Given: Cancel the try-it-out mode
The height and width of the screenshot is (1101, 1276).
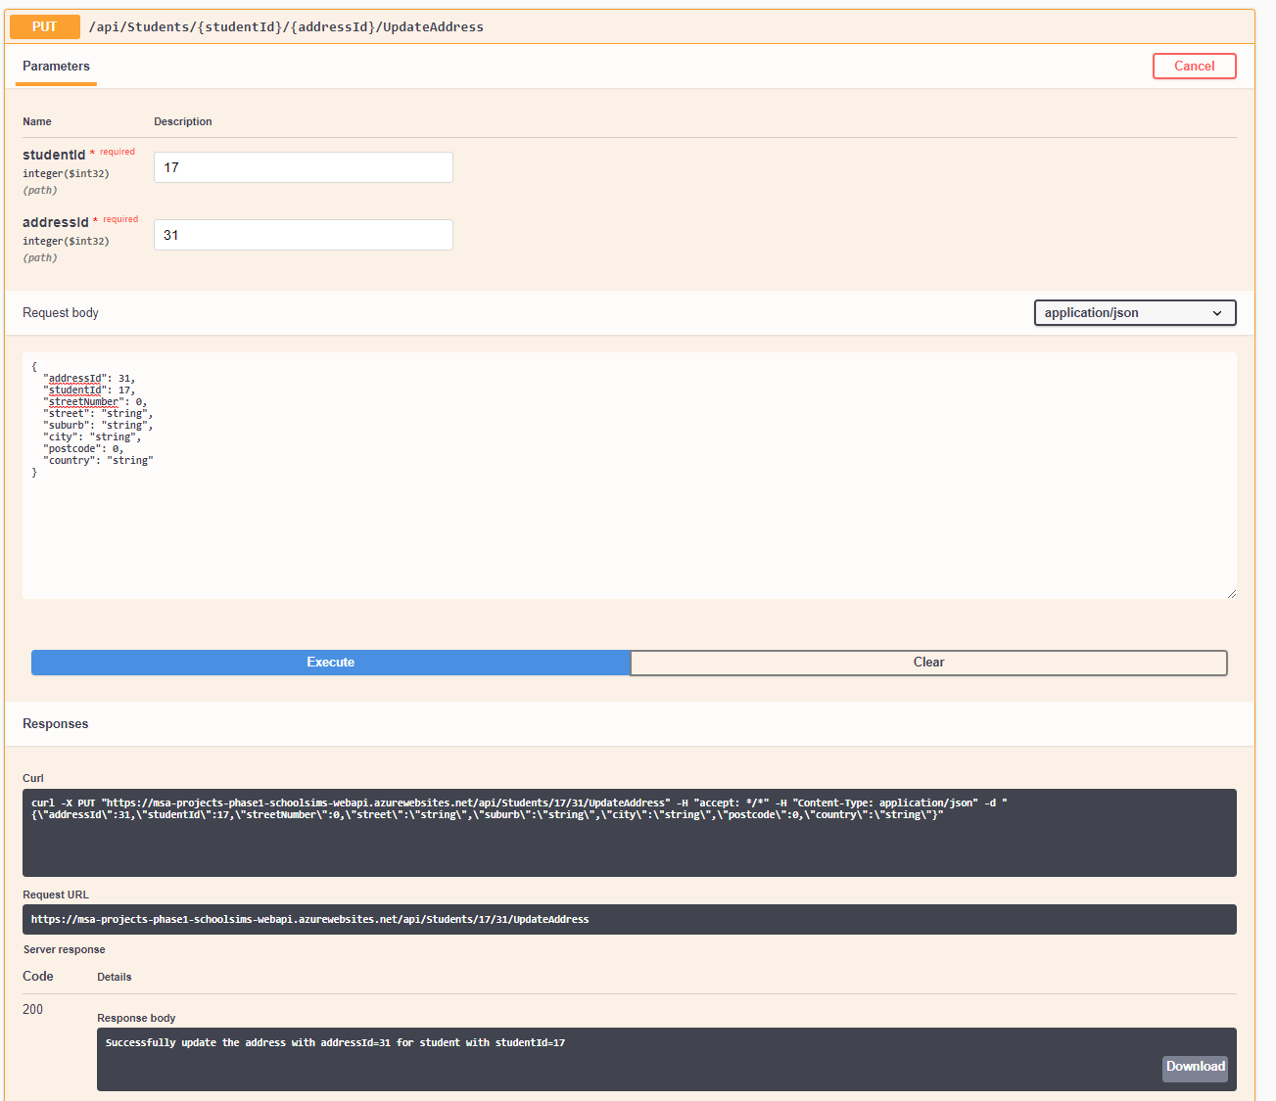Looking at the screenshot, I should click(1194, 66).
